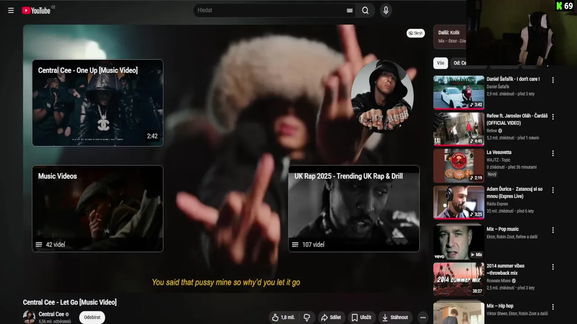Viewport: 577px width, 324px height.
Task: Open Refew ft. Jaroslav Oláh - Čardáš thumbnail
Action: click(x=459, y=129)
